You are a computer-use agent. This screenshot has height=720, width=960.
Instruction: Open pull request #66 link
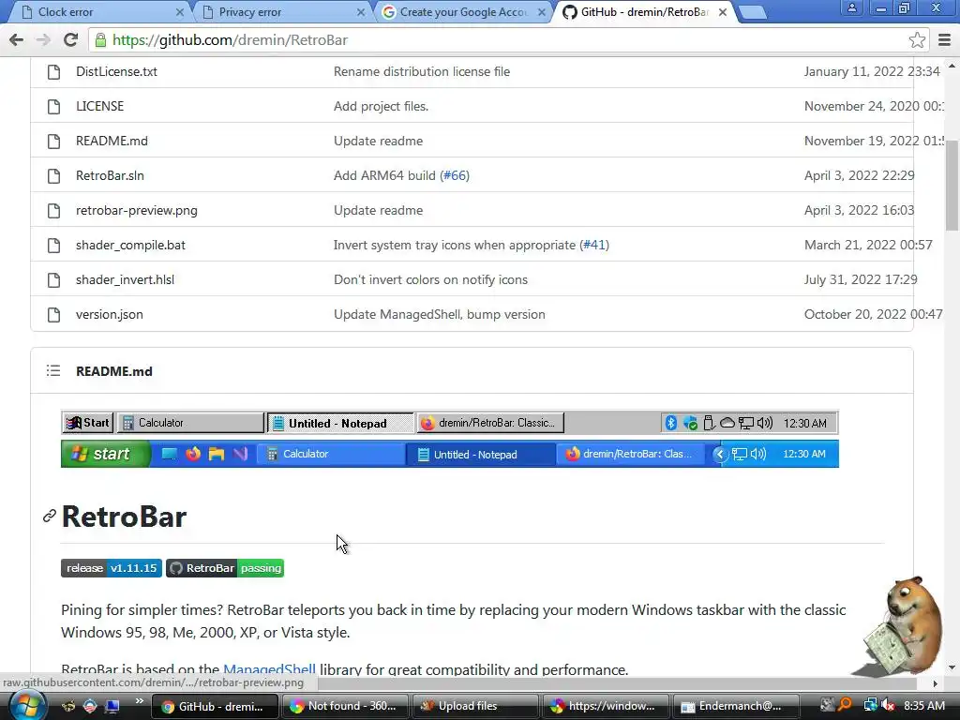455,175
